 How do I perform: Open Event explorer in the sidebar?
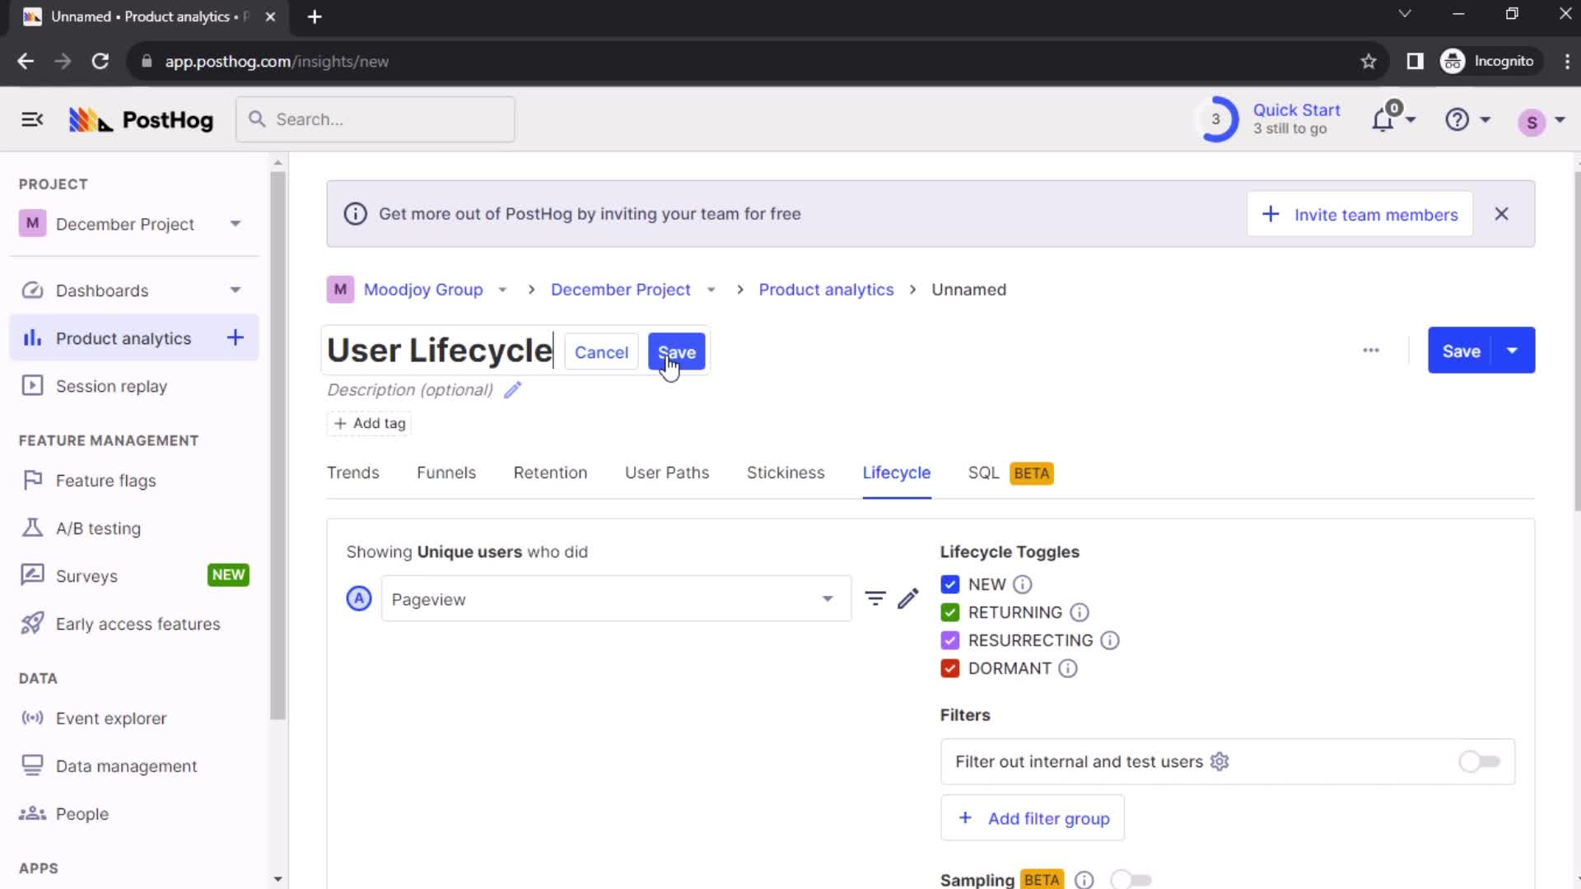111,719
